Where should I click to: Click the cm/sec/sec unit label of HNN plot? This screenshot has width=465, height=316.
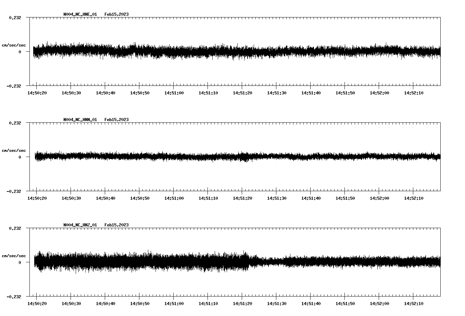click(14, 151)
